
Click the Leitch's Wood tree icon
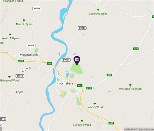click(x=95, y=104)
